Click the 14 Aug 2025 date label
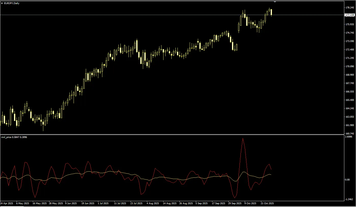Viewport: 356px width, 207px height. 170,204
